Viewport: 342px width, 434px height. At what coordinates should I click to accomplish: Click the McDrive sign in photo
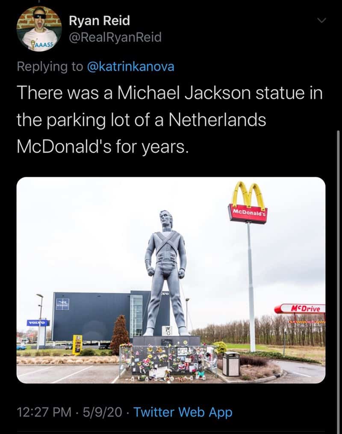pyautogui.click(x=300, y=309)
